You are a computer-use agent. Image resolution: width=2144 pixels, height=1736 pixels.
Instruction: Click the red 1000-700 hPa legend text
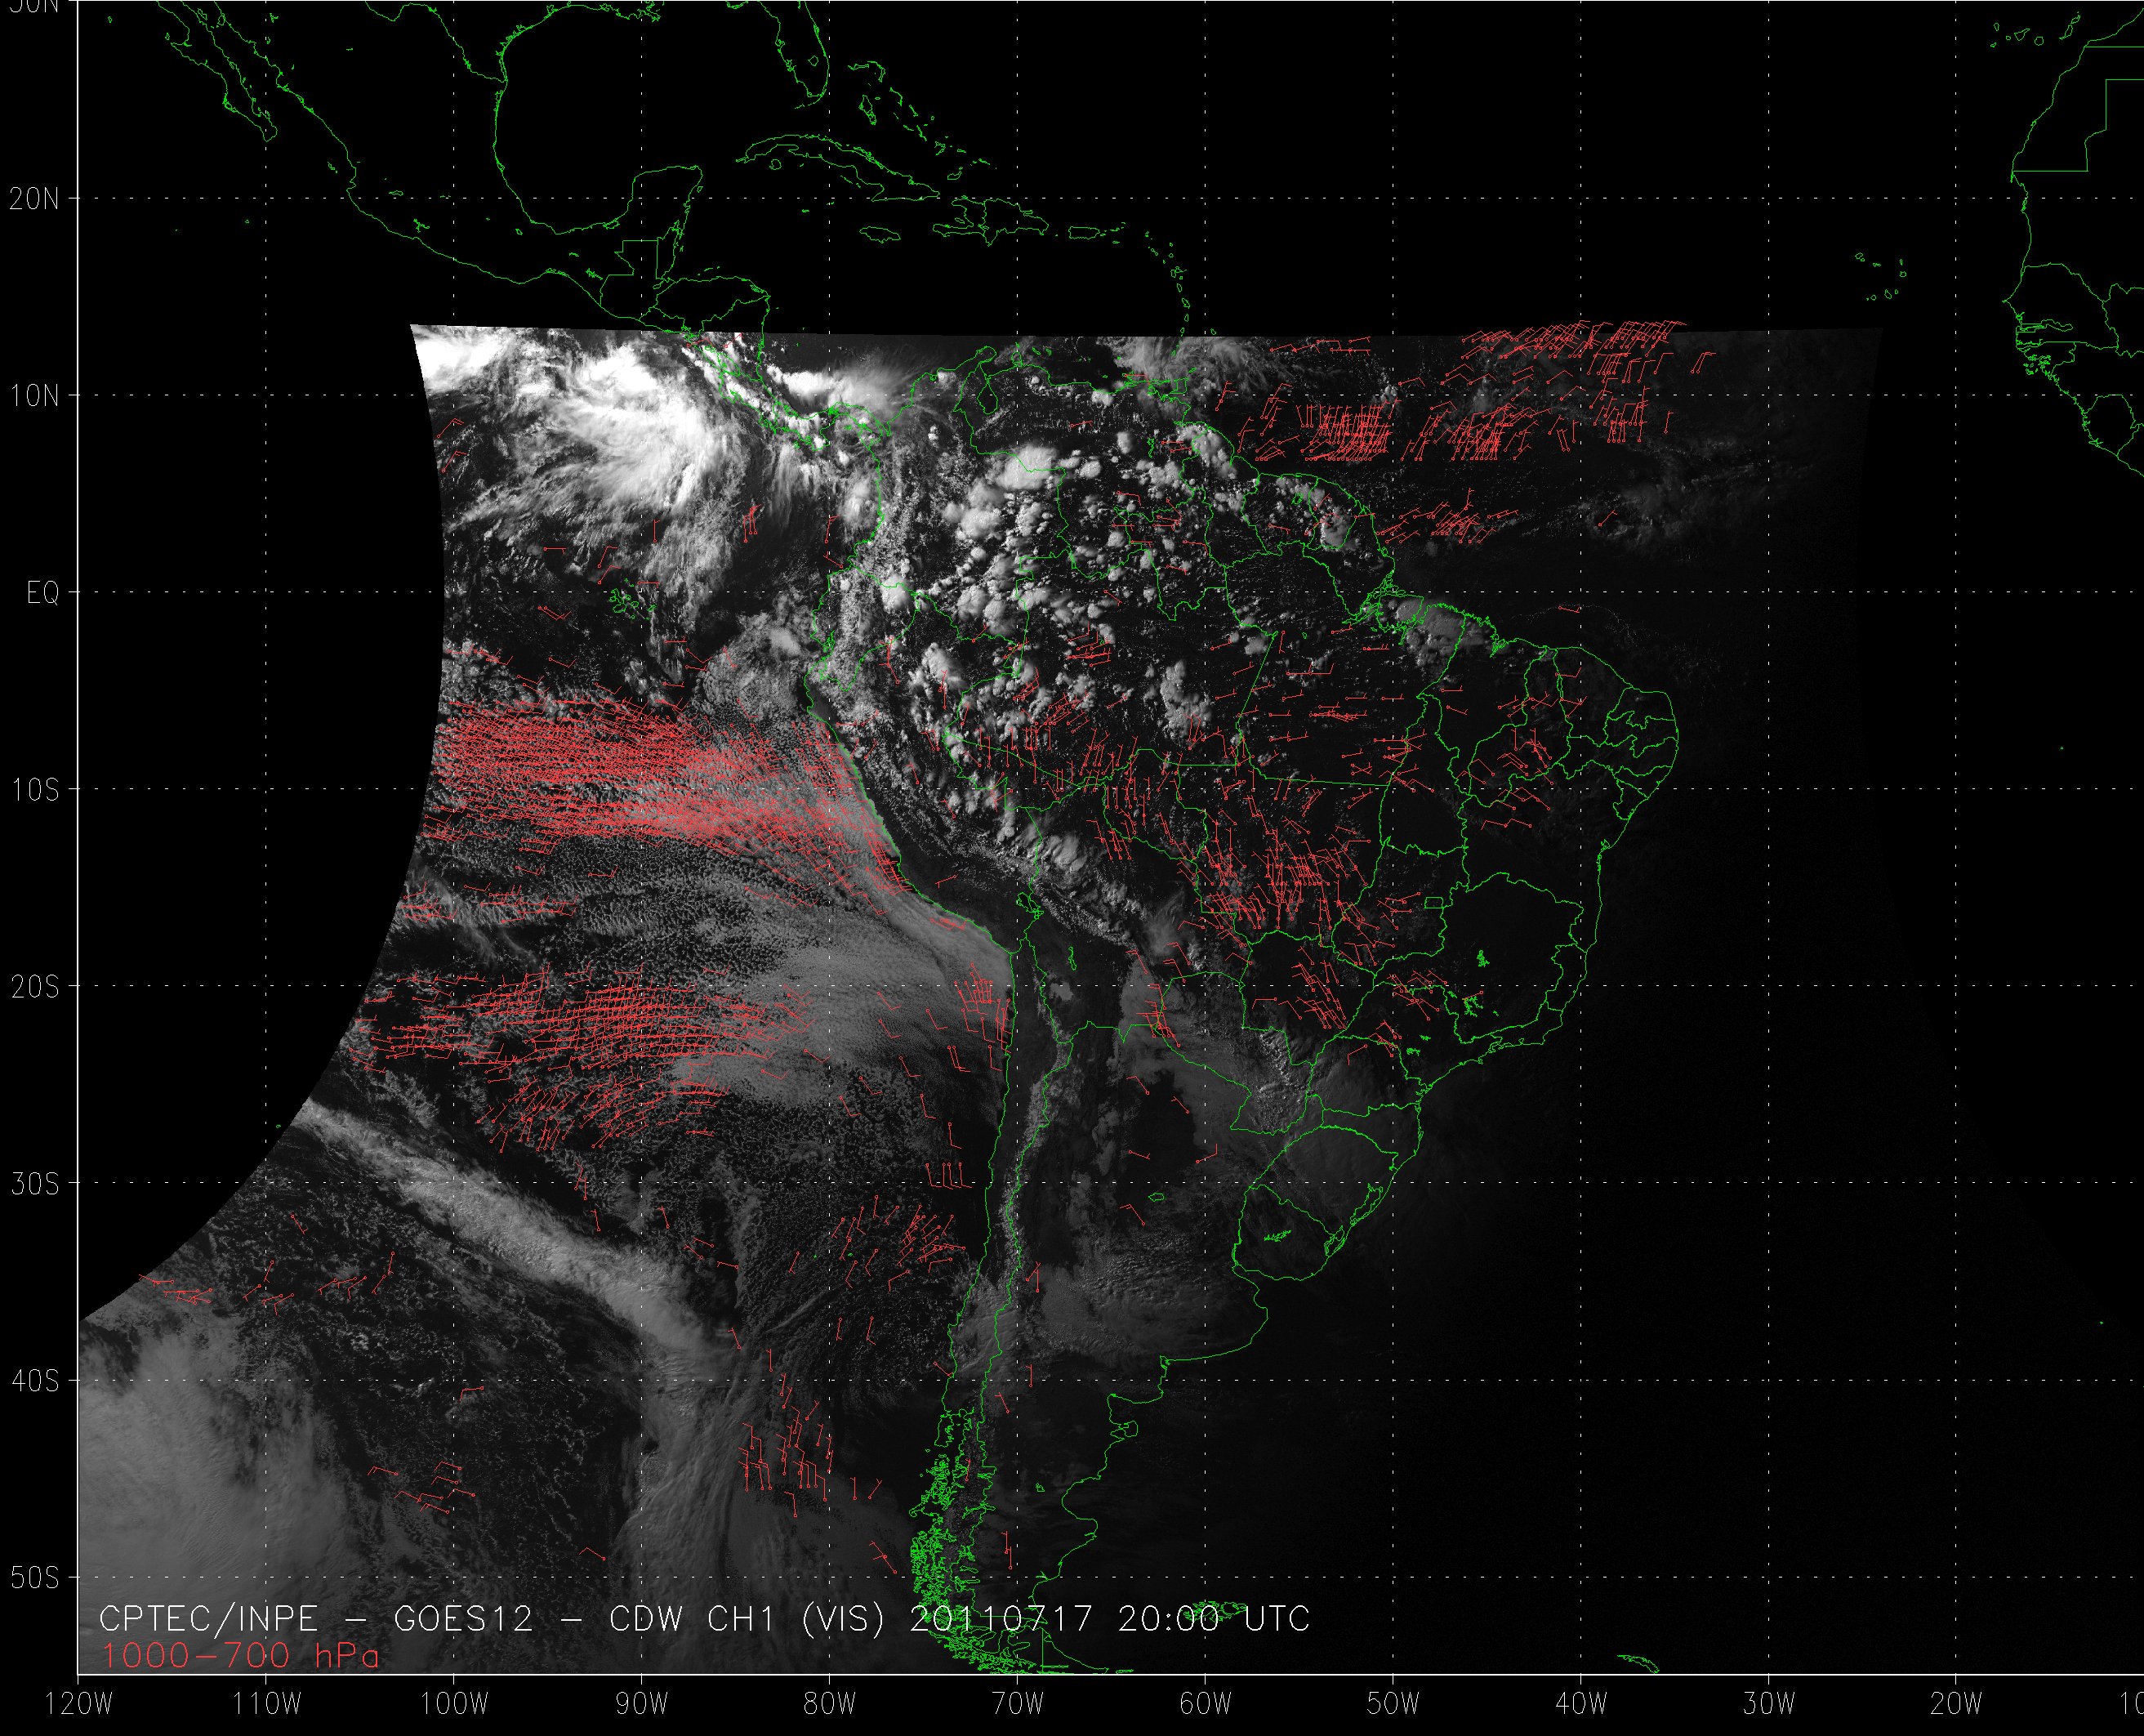pos(241,1656)
